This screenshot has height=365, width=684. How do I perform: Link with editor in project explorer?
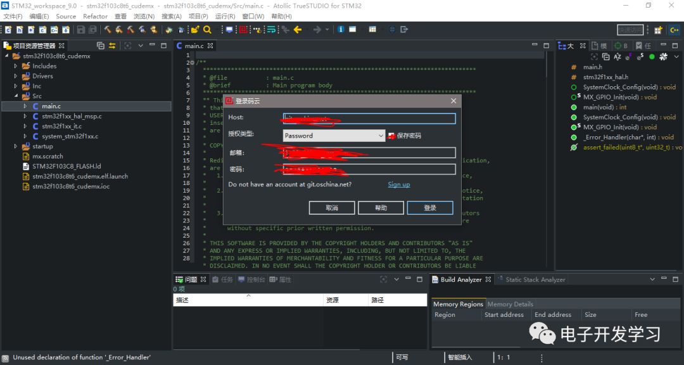click(112, 46)
